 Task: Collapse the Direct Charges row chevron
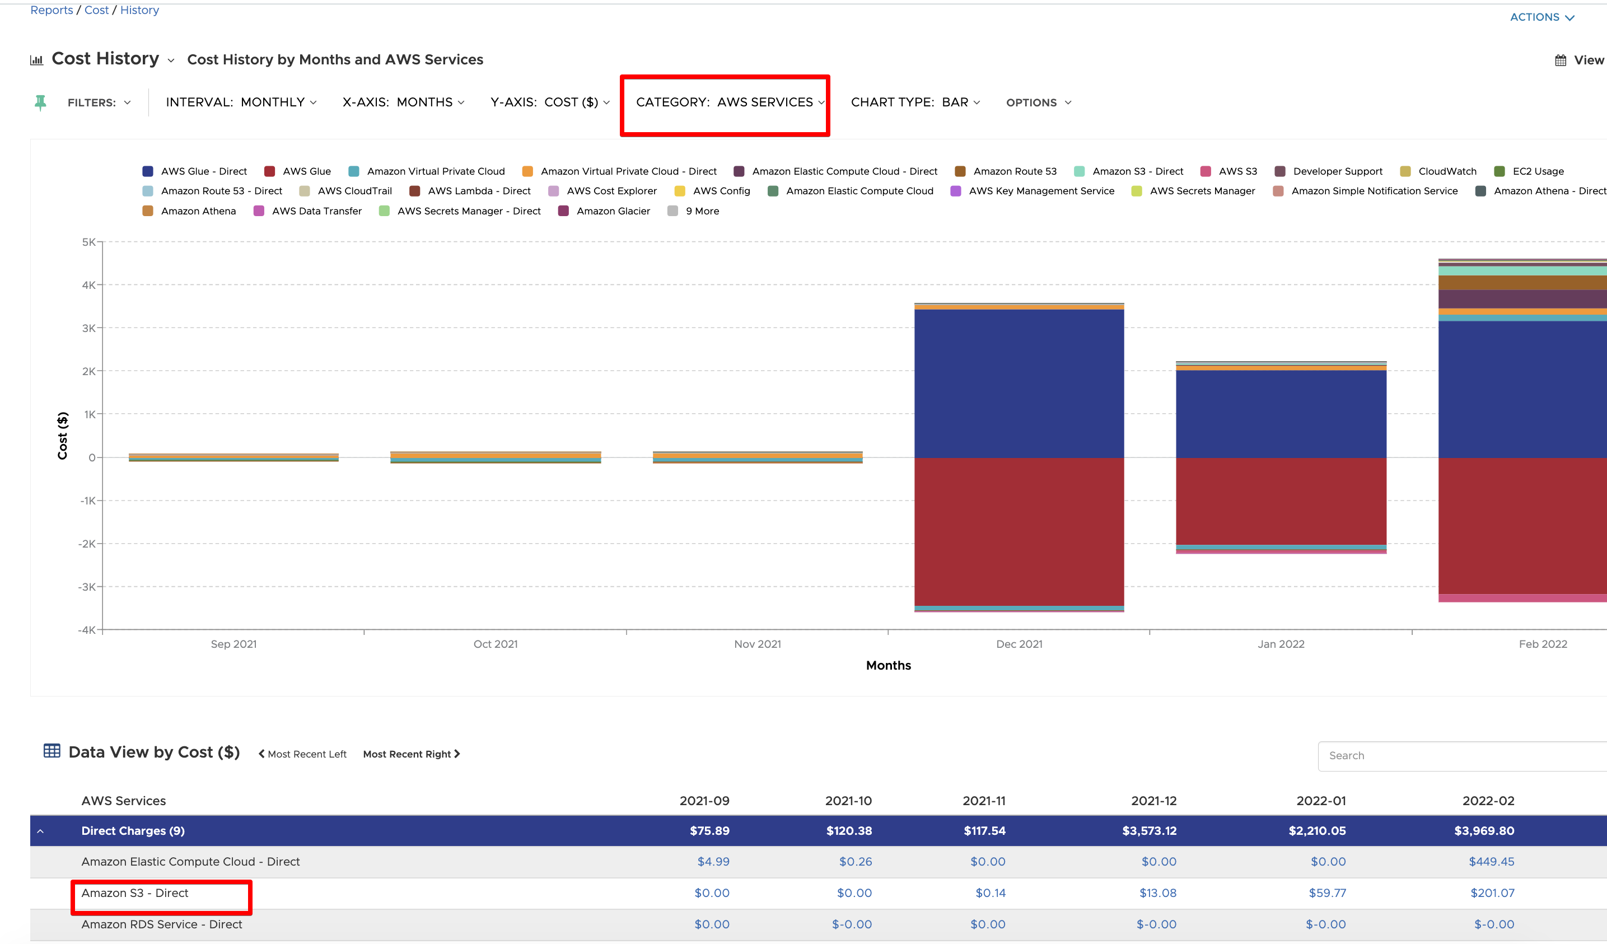coord(40,831)
